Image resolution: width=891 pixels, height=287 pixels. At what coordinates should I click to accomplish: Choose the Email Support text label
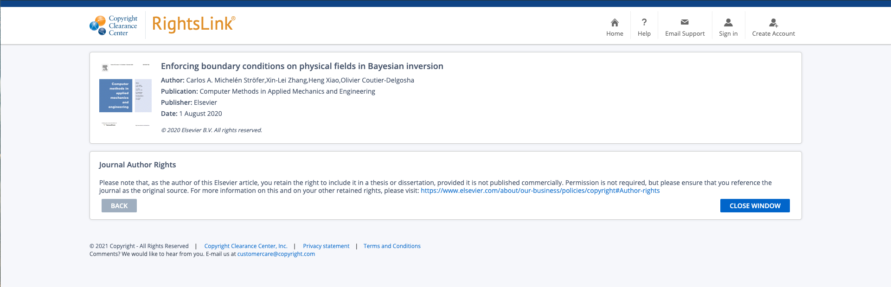[x=685, y=34]
